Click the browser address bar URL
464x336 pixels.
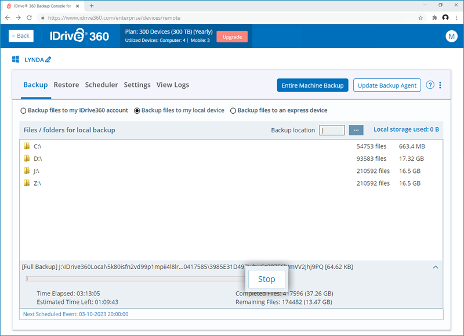114,18
